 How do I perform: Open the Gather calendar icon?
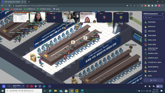point(150,86)
